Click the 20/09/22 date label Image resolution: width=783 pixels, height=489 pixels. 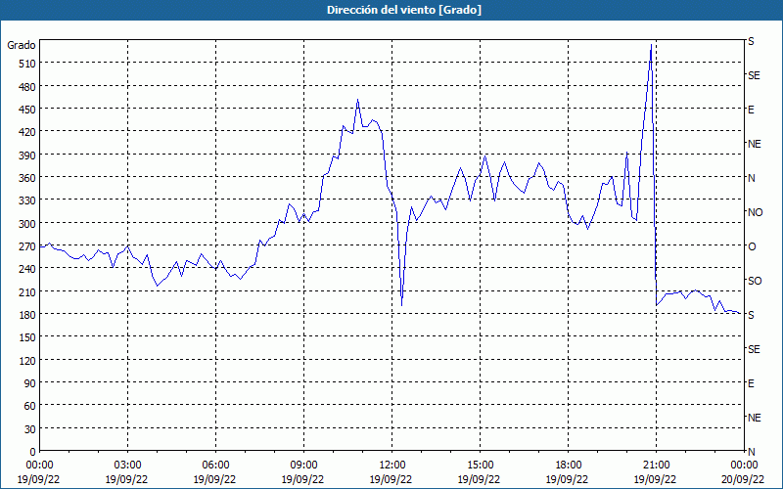[744, 479]
